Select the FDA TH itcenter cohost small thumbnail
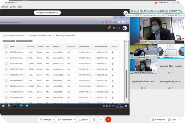 click(143, 66)
